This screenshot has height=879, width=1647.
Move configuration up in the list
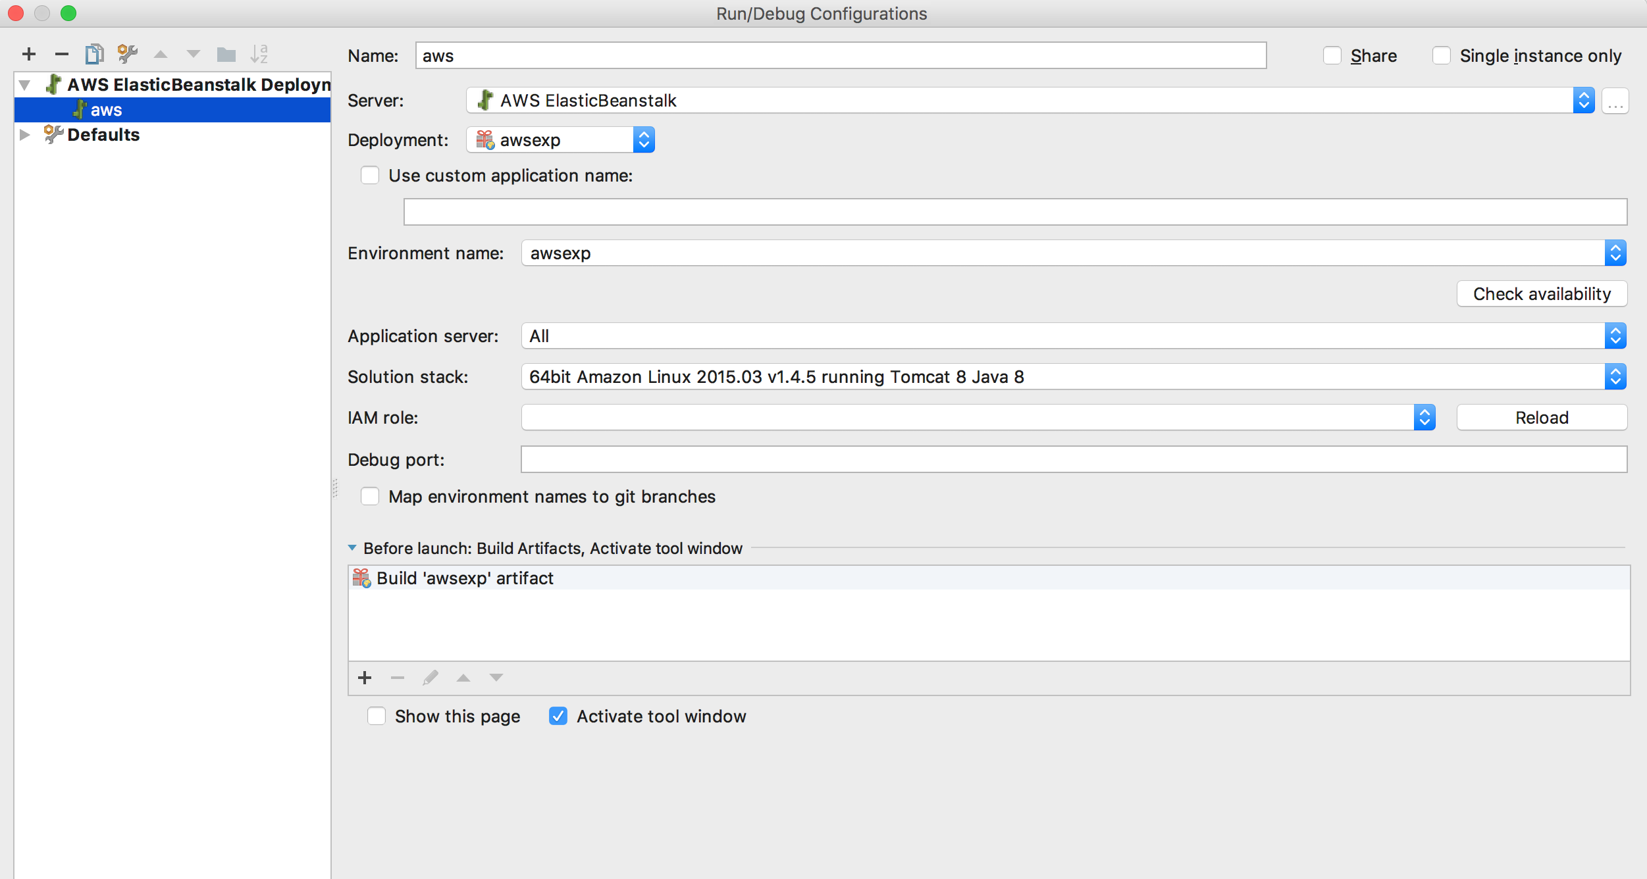161,54
